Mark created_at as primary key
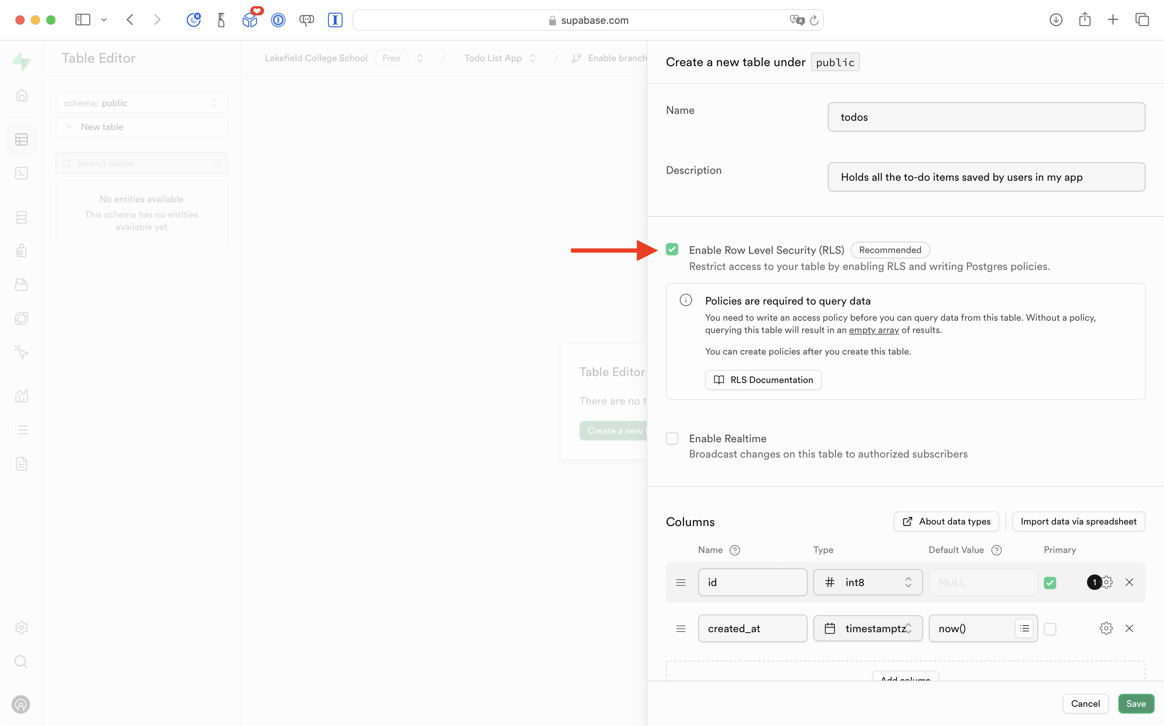 point(1050,629)
